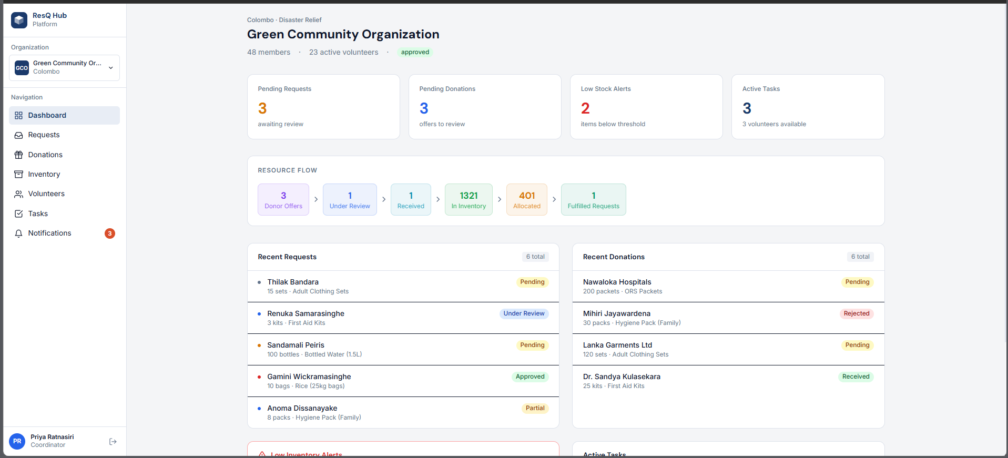Image resolution: width=1008 pixels, height=458 pixels.
Task: Click the Approved badge on Gamini Wickramasinghe
Action: point(530,377)
